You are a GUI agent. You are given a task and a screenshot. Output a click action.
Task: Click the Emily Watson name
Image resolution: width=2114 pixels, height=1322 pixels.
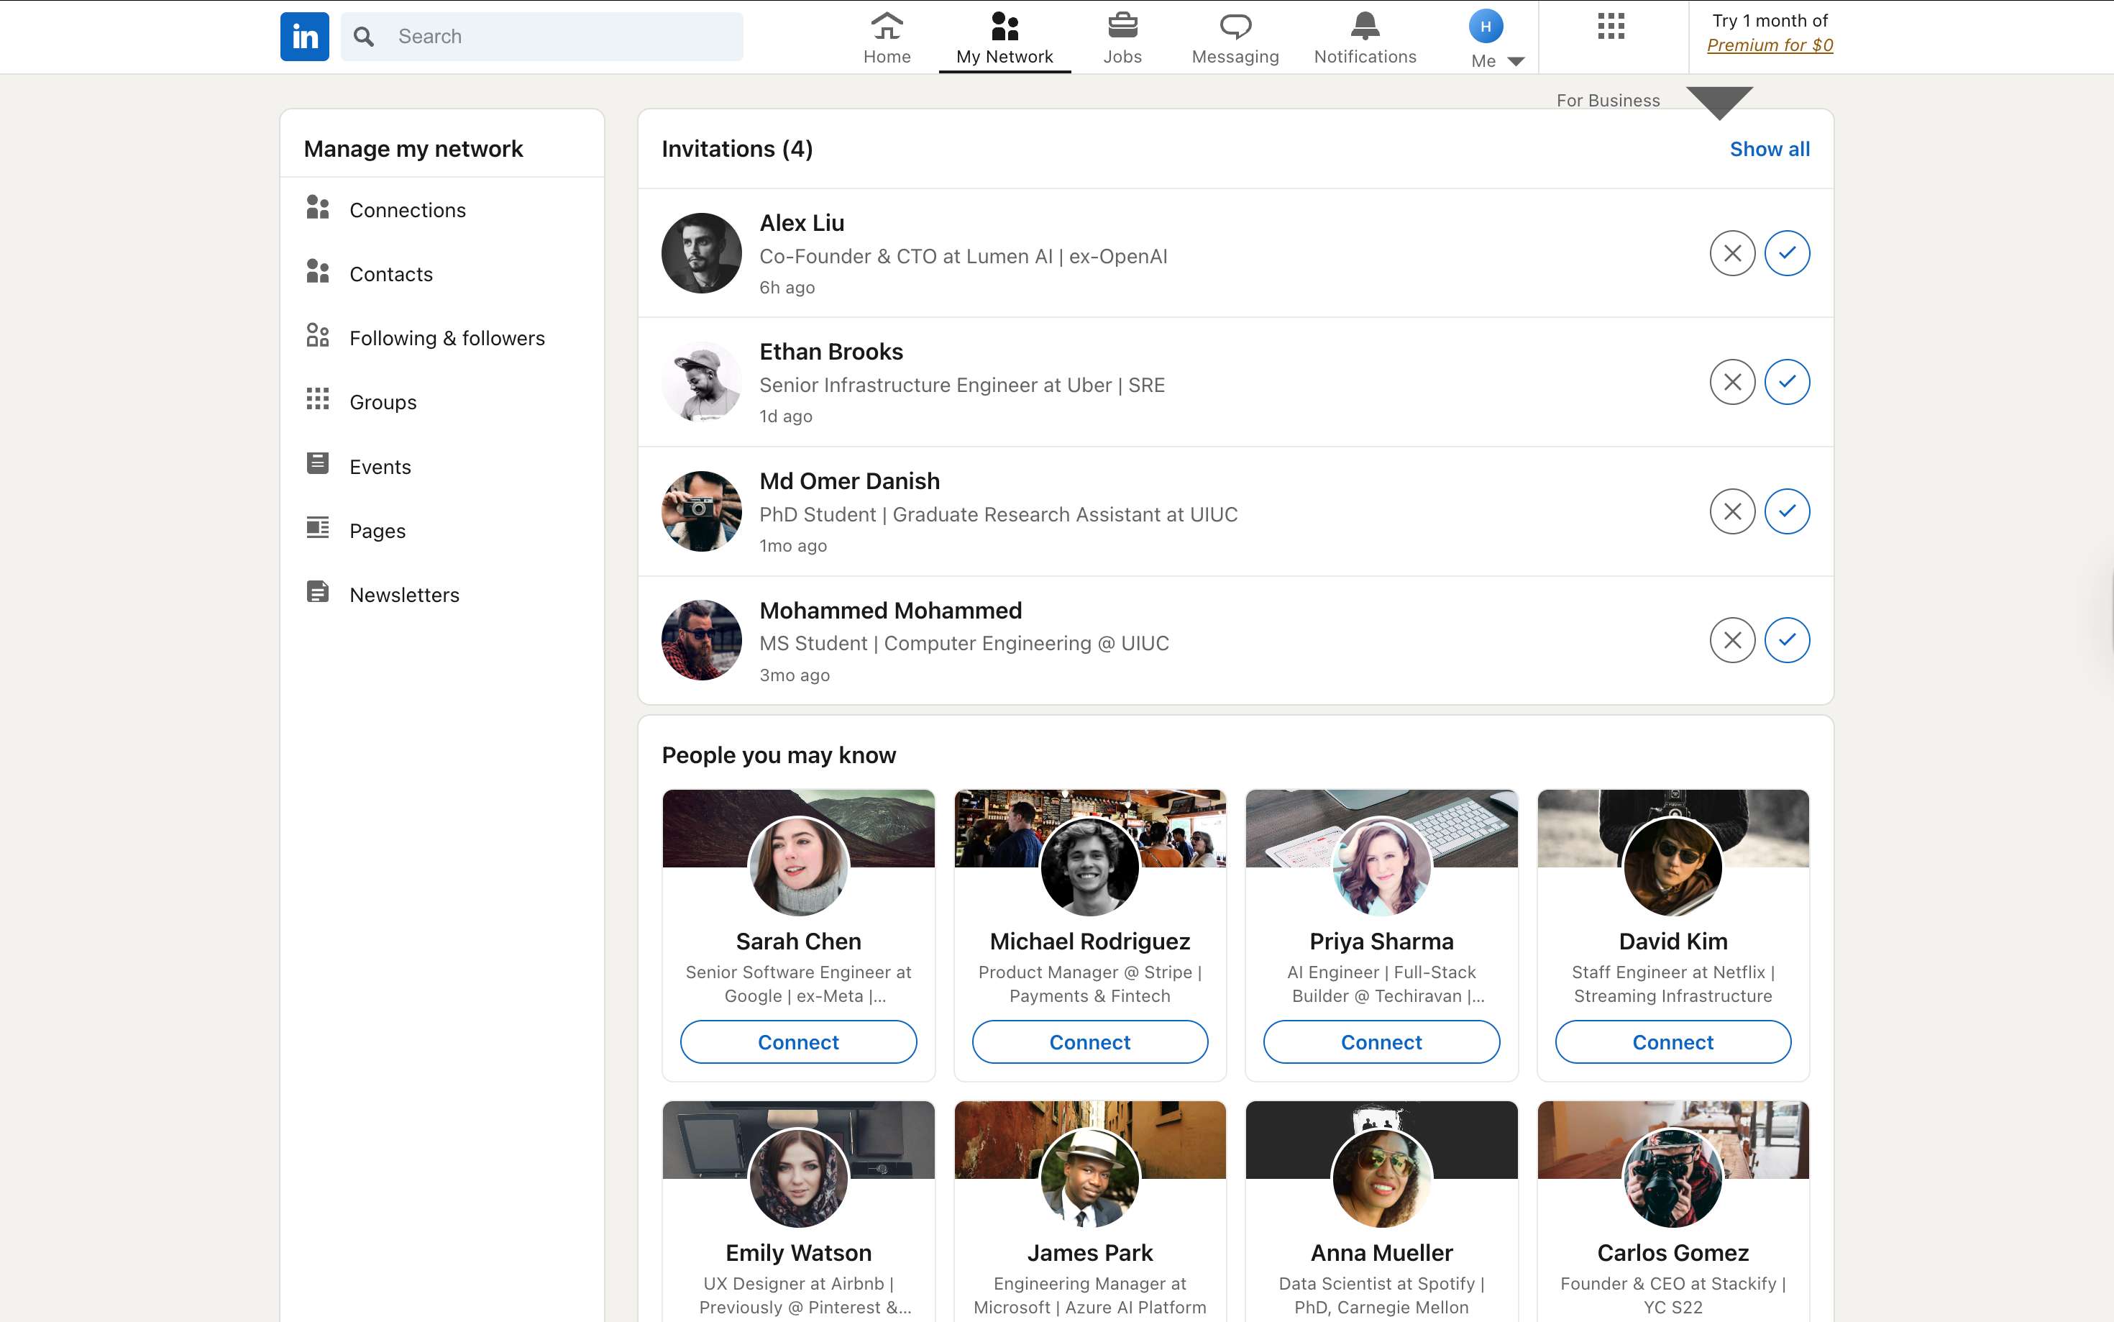pyautogui.click(x=798, y=1253)
